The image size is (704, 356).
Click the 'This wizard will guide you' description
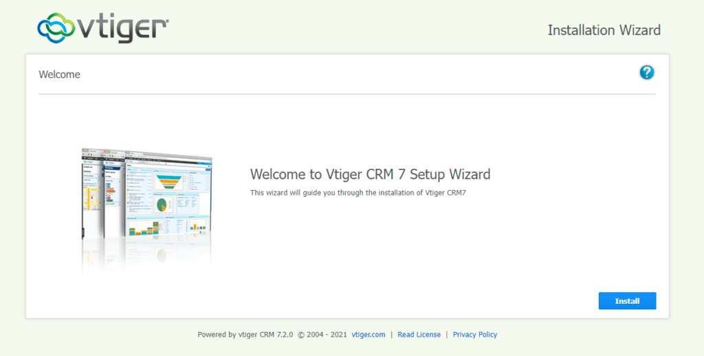[357, 193]
